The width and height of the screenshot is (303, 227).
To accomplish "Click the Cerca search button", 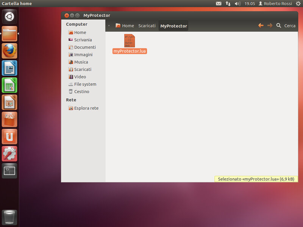I will [290, 26].
